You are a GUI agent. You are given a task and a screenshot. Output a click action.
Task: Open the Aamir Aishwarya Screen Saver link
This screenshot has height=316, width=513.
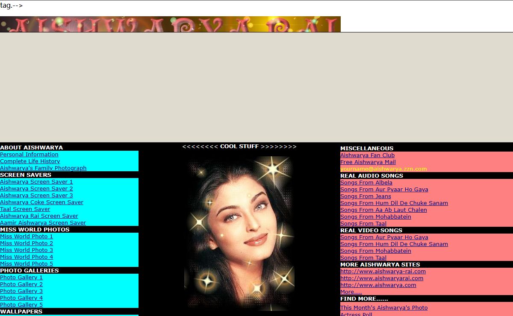[43, 223]
